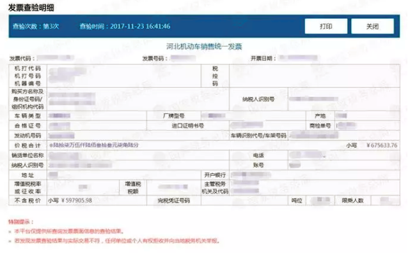This screenshot has width=408, height=258.
Task: Select the 查验次数 第3次 text
Action: click(x=36, y=27)
